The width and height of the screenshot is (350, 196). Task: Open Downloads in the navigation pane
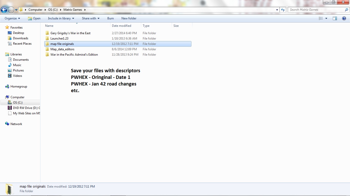(x=20, y=38)
